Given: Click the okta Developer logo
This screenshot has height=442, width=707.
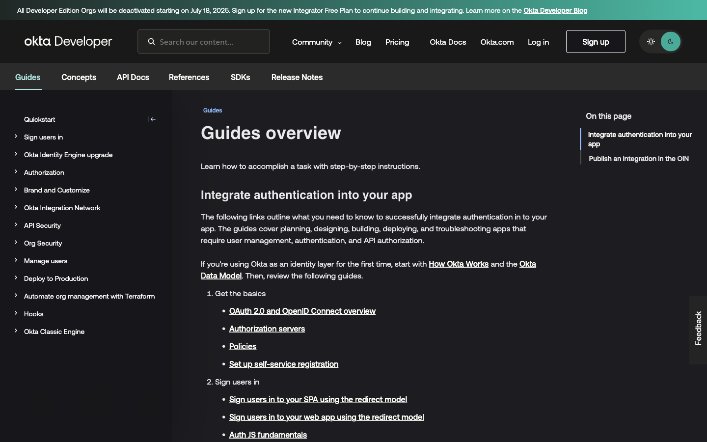Looking at the screenshot, I should [x=68, y=42].
